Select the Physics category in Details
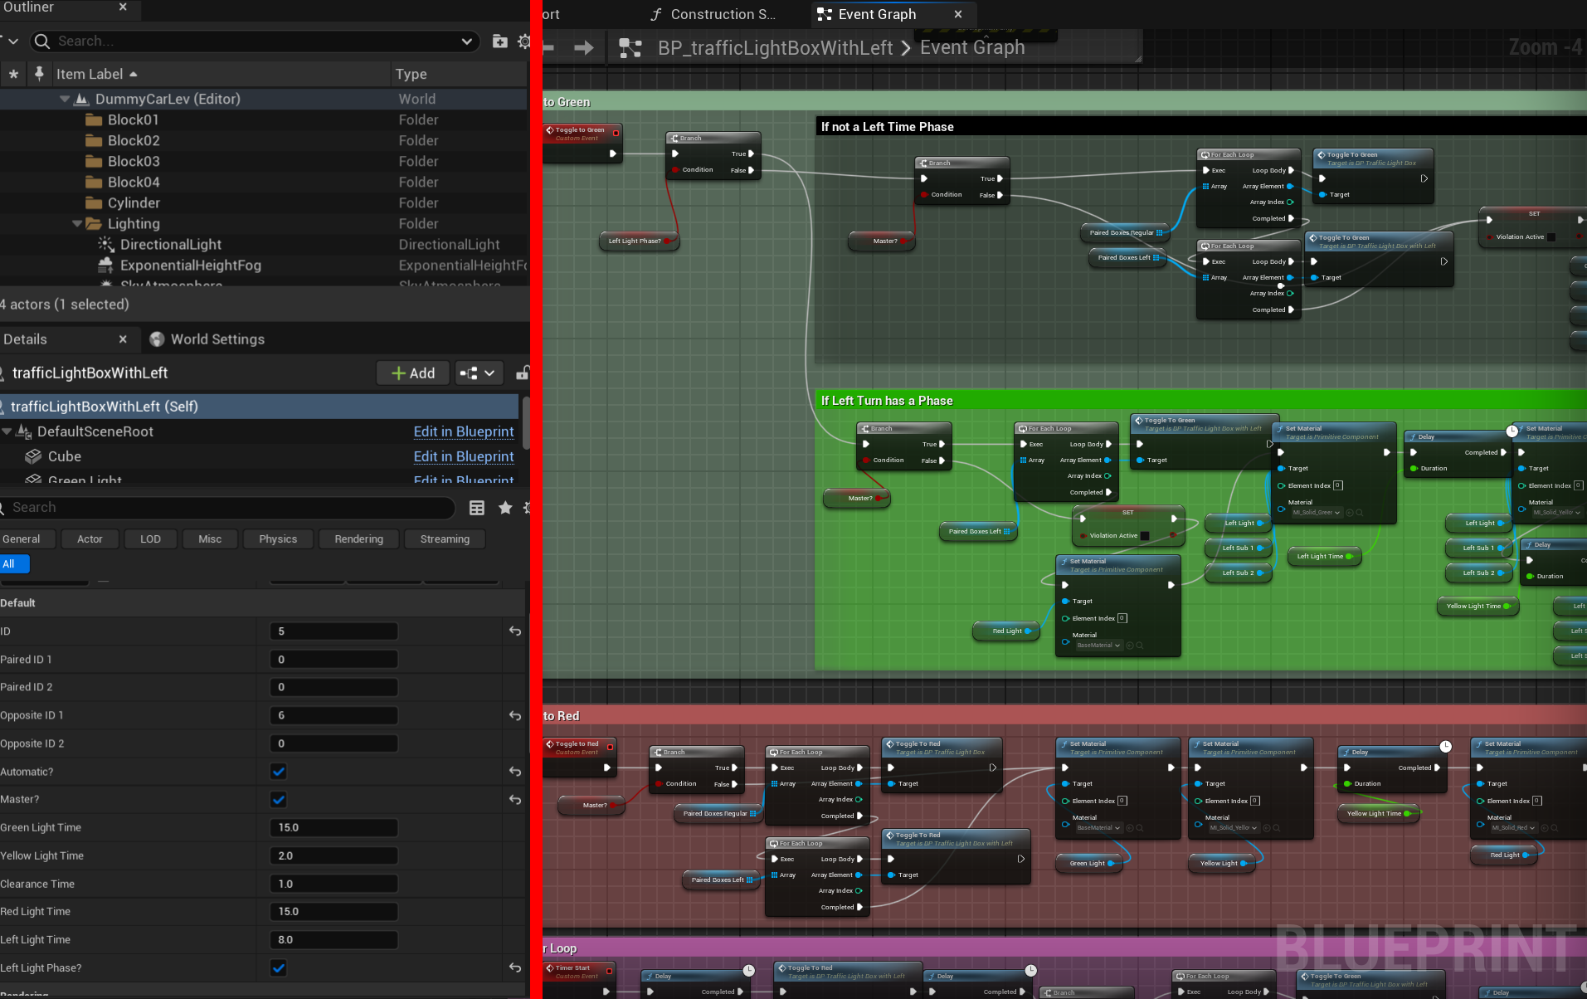This screenshot has height=999, width=1587. click(277, 538)
